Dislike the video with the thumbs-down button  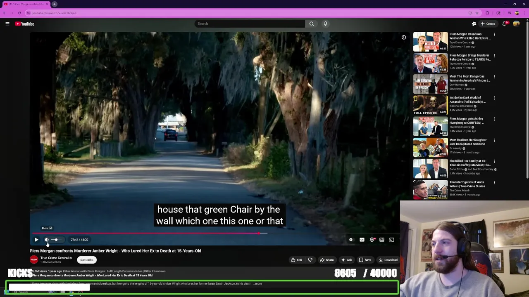[310, 260]
